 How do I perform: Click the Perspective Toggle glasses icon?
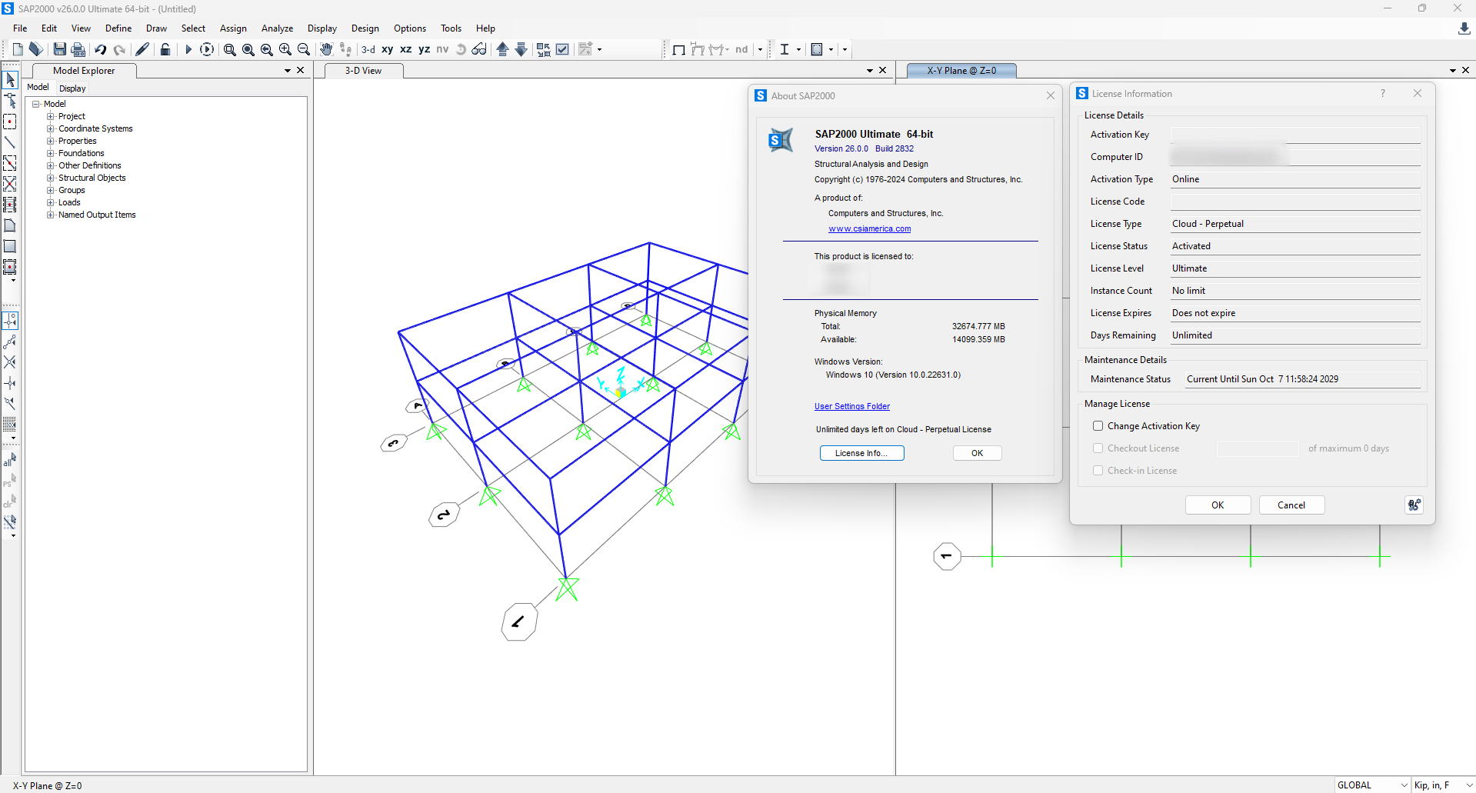pos(479,49)
